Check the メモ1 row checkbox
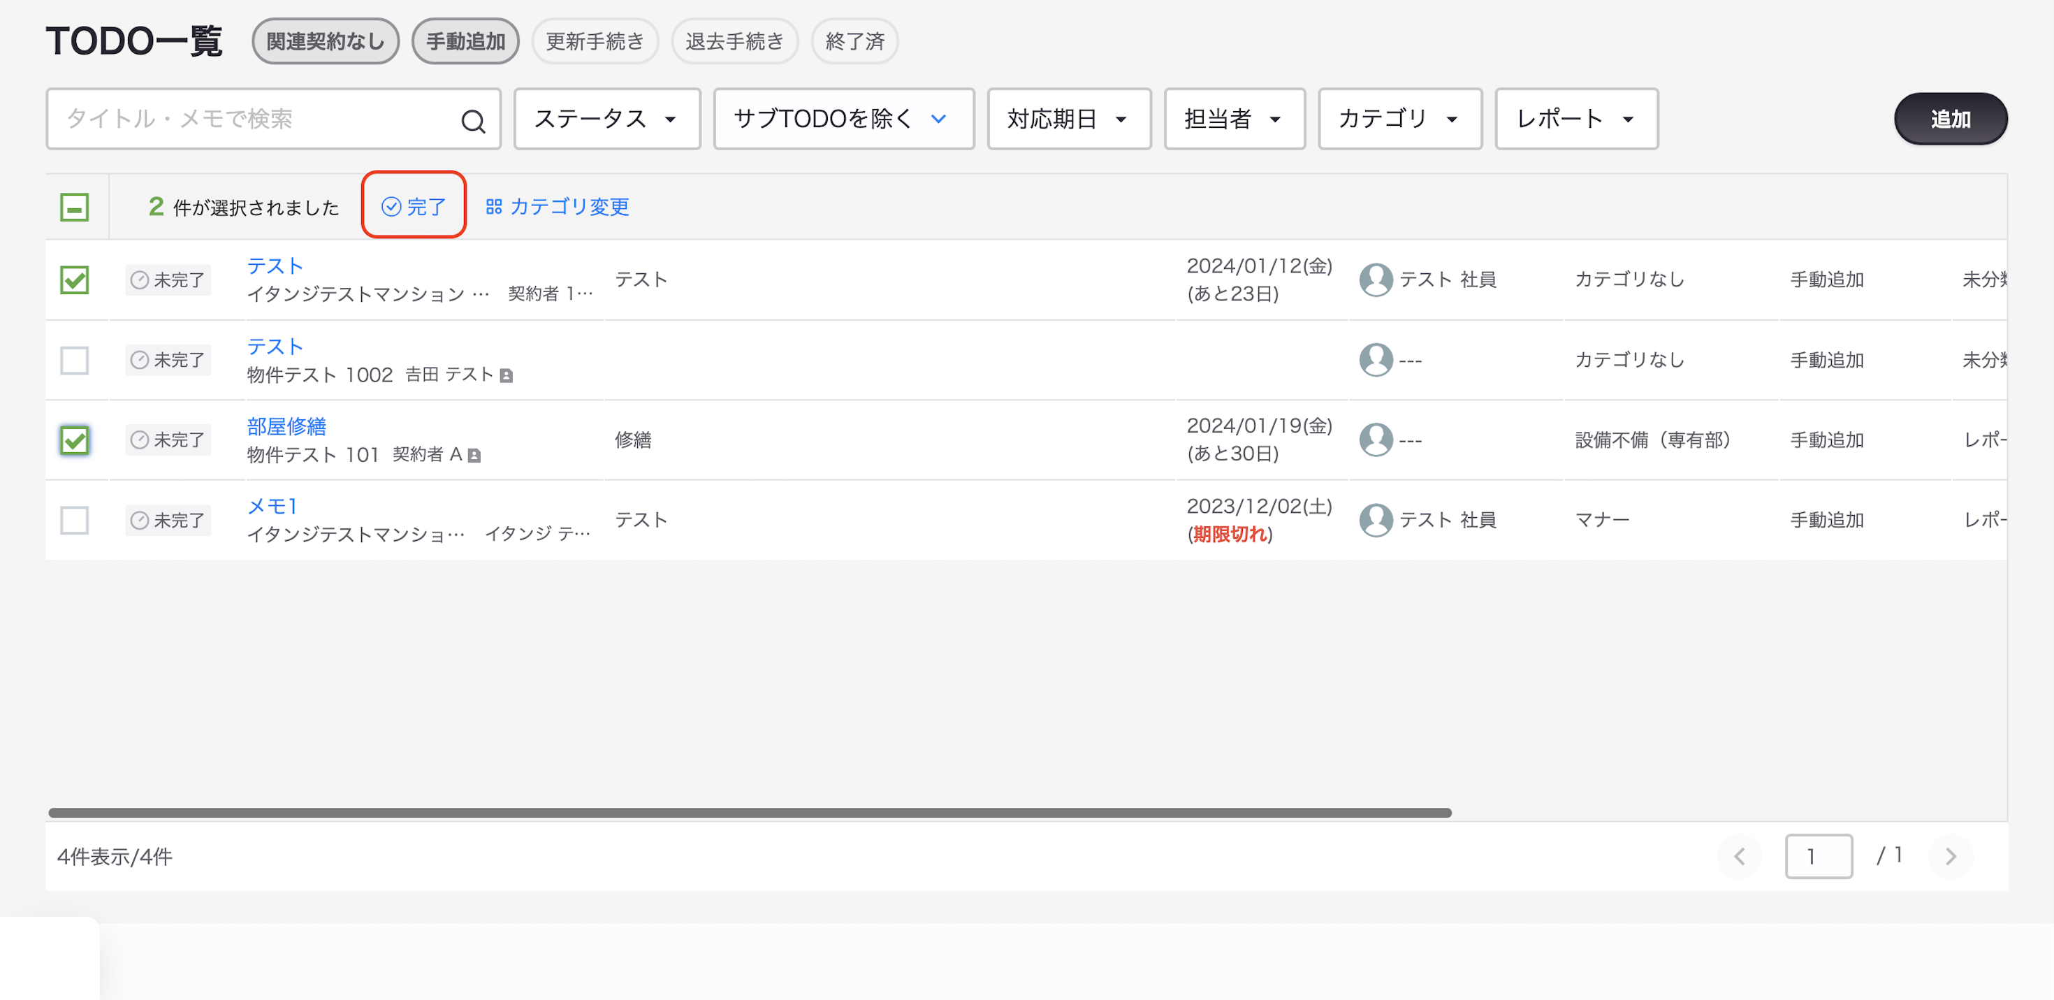Image resolution: width=2054 pixels, height=1000 pixels. point(74,521)
